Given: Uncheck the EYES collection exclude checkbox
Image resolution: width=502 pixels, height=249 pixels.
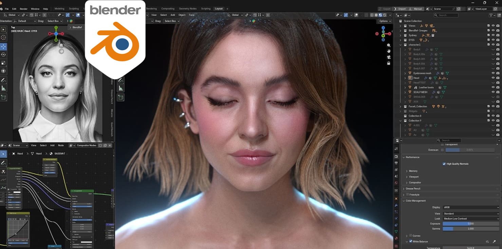Looking at the screenshot, I should pyautogui.click(x=488, y=40).
